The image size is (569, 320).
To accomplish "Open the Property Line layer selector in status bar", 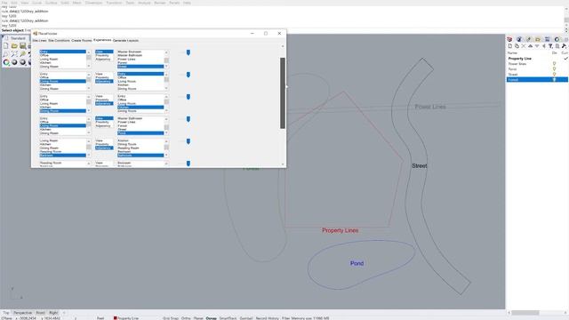I will pos(126,318).
